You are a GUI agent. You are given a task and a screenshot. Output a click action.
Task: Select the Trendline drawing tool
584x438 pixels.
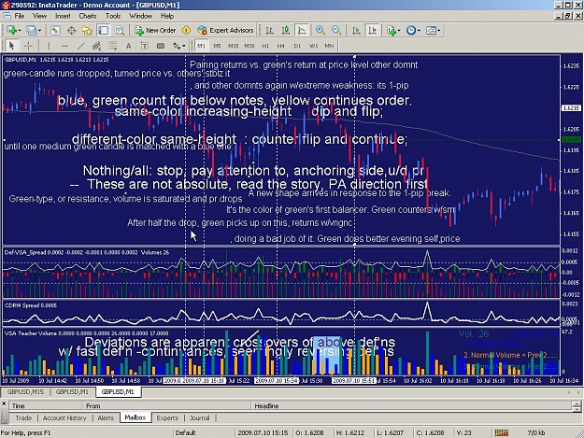click(80, 46)
